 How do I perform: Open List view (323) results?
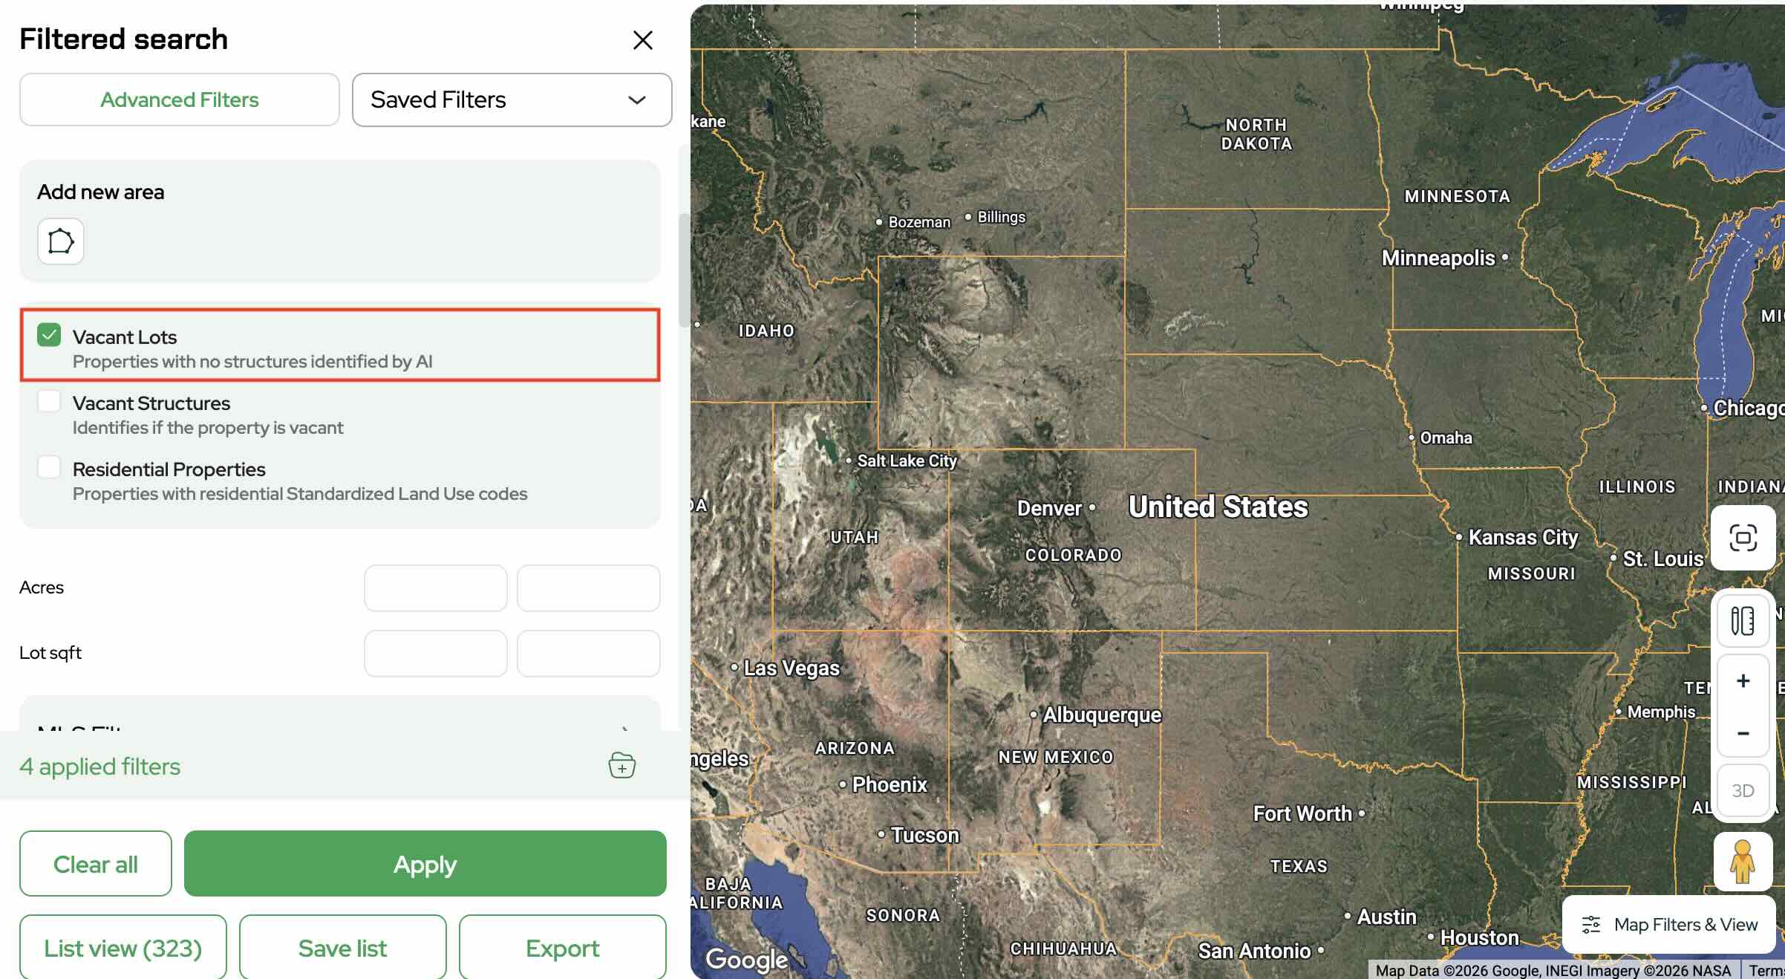tap(123, 948)
